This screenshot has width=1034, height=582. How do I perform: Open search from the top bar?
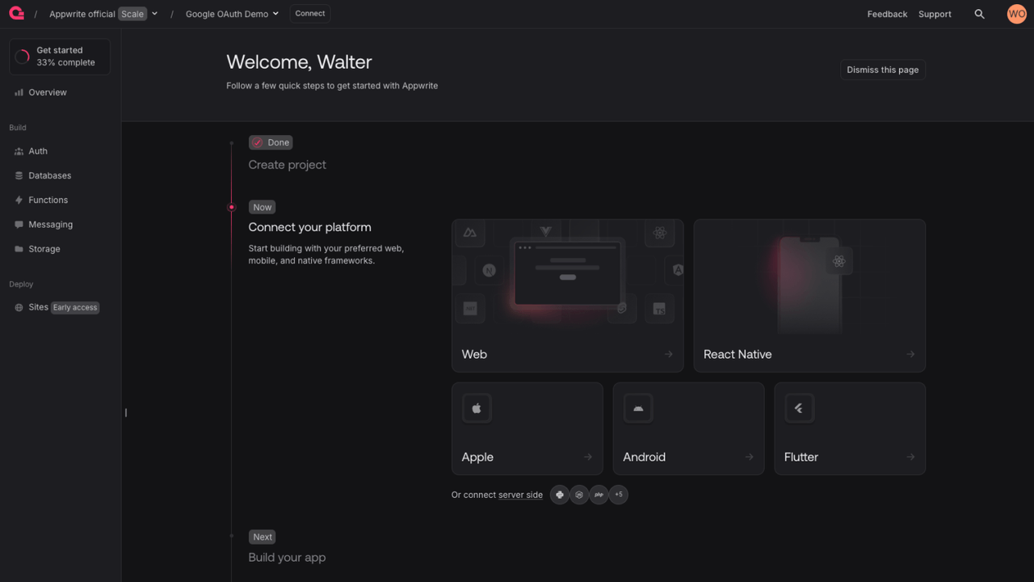click(x=979, y=14)
